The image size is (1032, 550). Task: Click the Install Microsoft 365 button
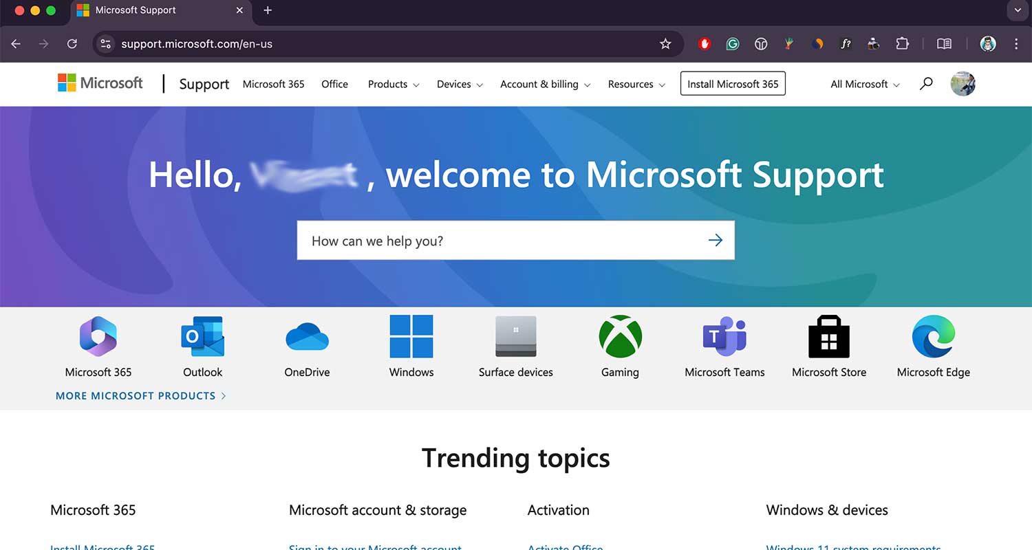(733, 83)
